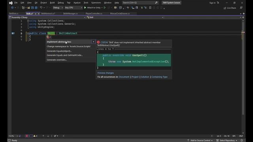The height and width of the screenshot is (142, 253).
Task: Click the next issue down arrow
Action: [48, 136]
